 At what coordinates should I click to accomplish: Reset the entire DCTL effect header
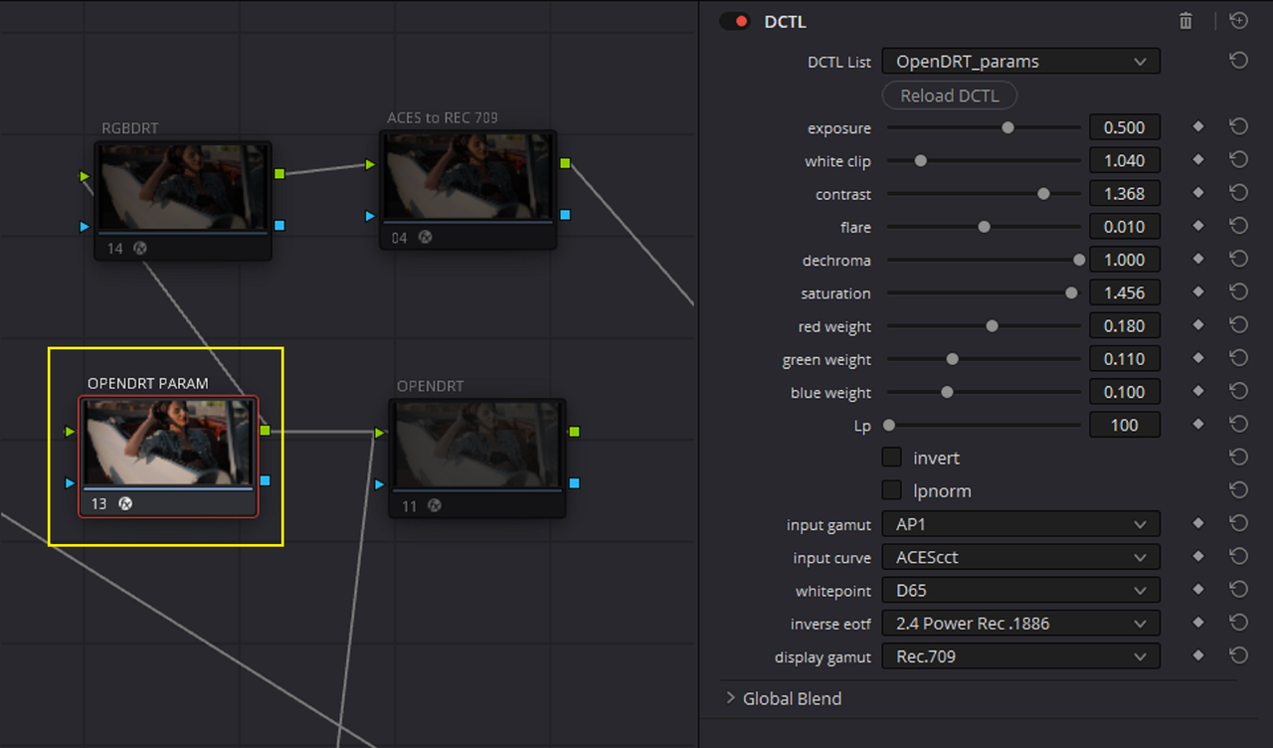tap(1238, 21)
